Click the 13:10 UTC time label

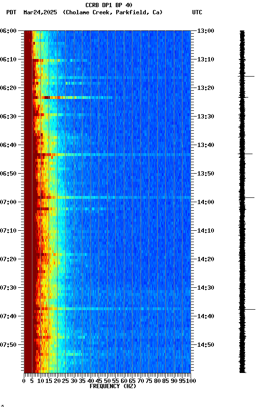pos(206,59)
